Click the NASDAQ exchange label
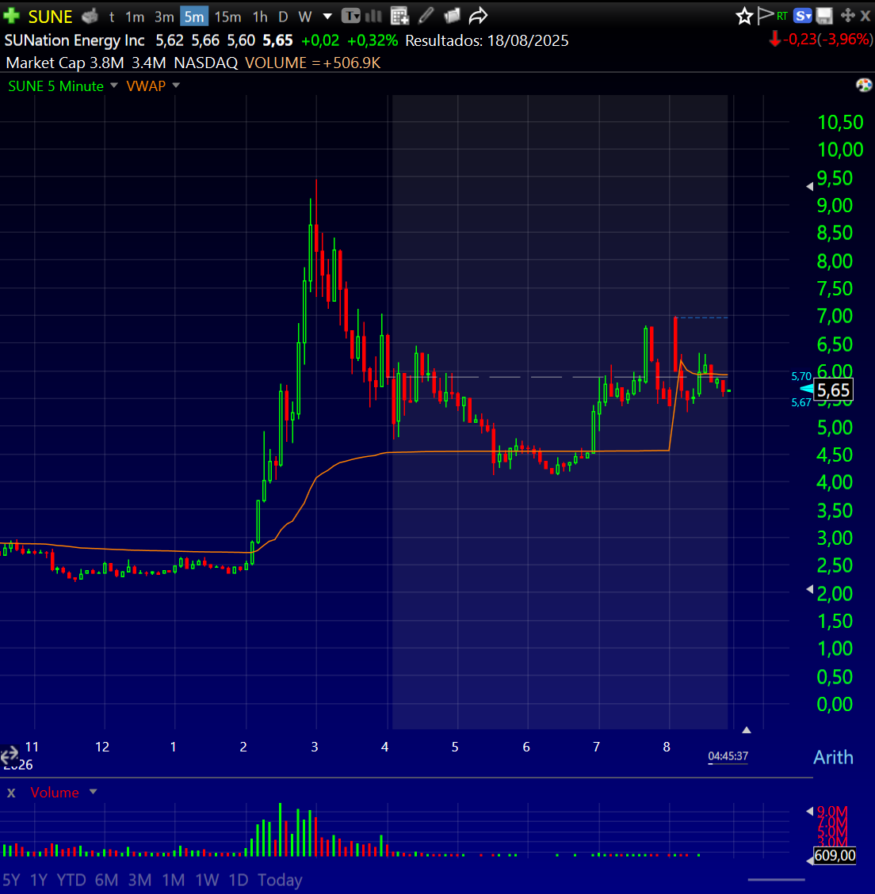 coord(205,63)
